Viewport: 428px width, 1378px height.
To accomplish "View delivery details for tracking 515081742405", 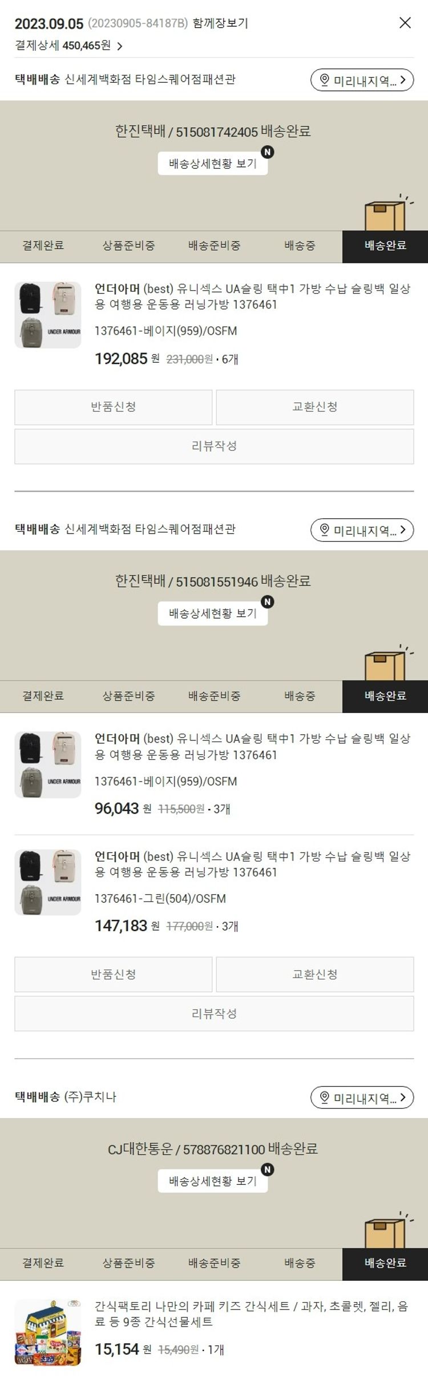I will 213,163.
